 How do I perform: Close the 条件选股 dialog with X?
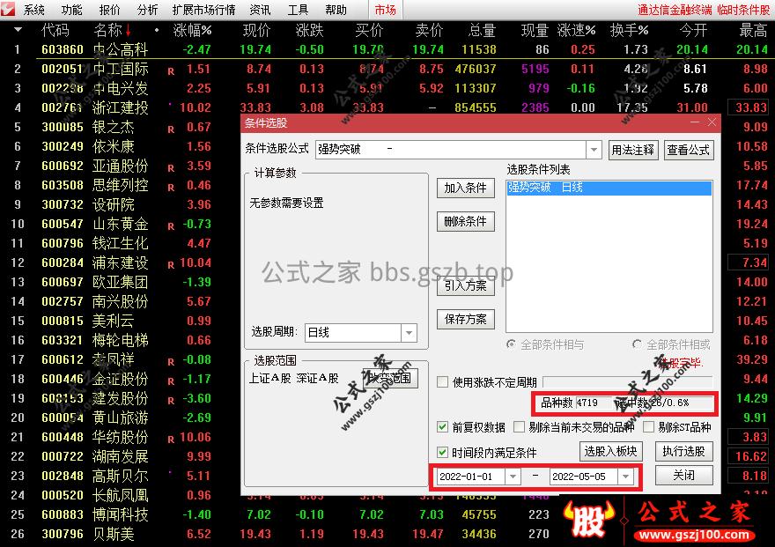712,122
